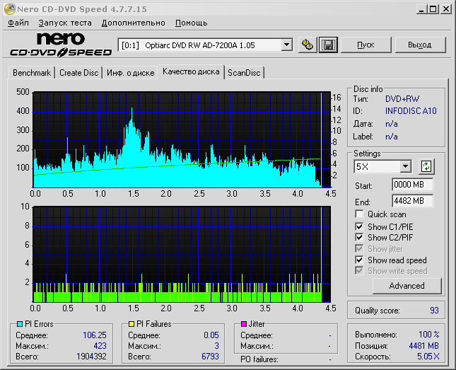Switch to the Benchmark tab
This screenshot has height=370, width=456.
pyautogui.click(x=32, y=73)
